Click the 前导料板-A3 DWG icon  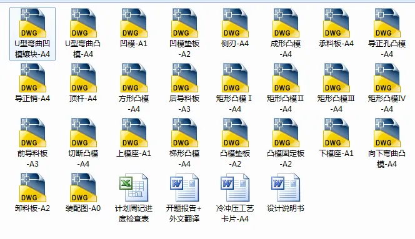pos(32,133)
